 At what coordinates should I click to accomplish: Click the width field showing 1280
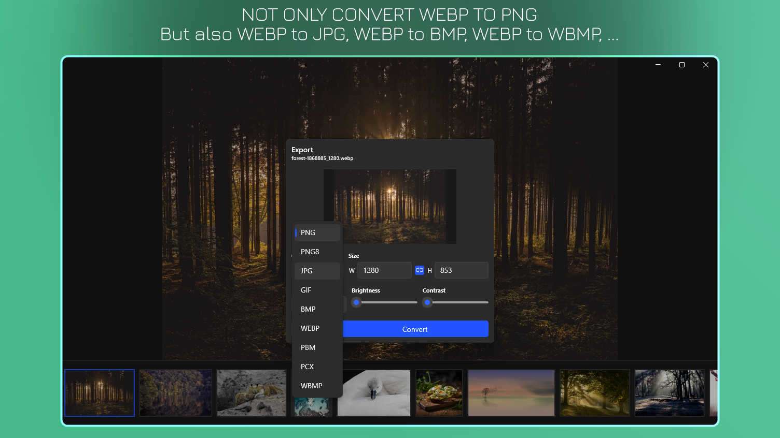click(384, 270)
